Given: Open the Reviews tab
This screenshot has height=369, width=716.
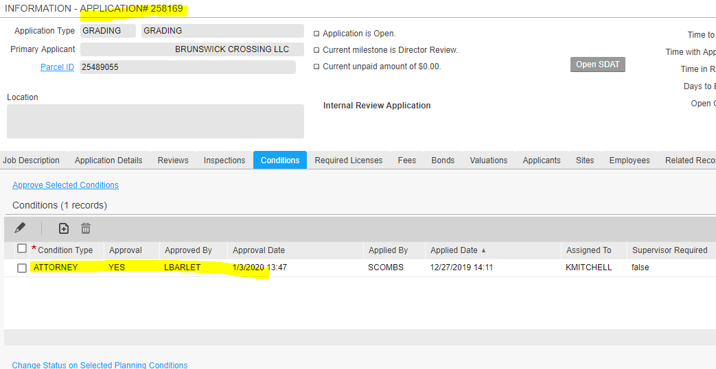Looking at the screenshot, I should click(173, 160).
